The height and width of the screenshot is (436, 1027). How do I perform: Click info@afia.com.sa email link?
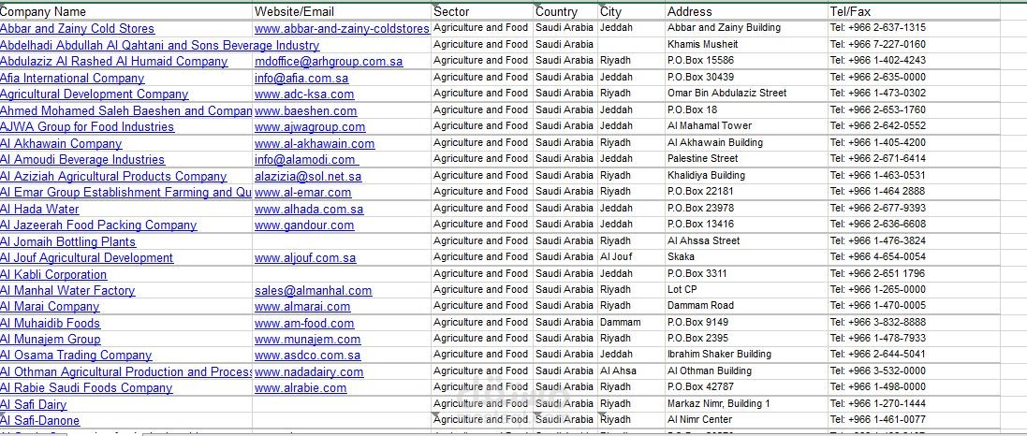[x=301, y=78]
